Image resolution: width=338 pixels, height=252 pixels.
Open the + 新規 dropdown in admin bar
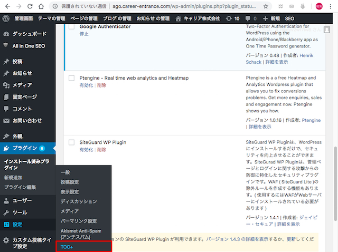coord(271,18)
